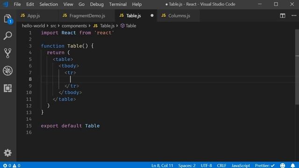Switch to the FragmentDemo.js tab

(87, 15)
